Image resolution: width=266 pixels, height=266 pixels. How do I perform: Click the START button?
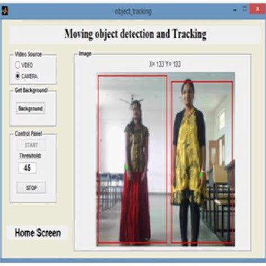(x=31, y=145)
